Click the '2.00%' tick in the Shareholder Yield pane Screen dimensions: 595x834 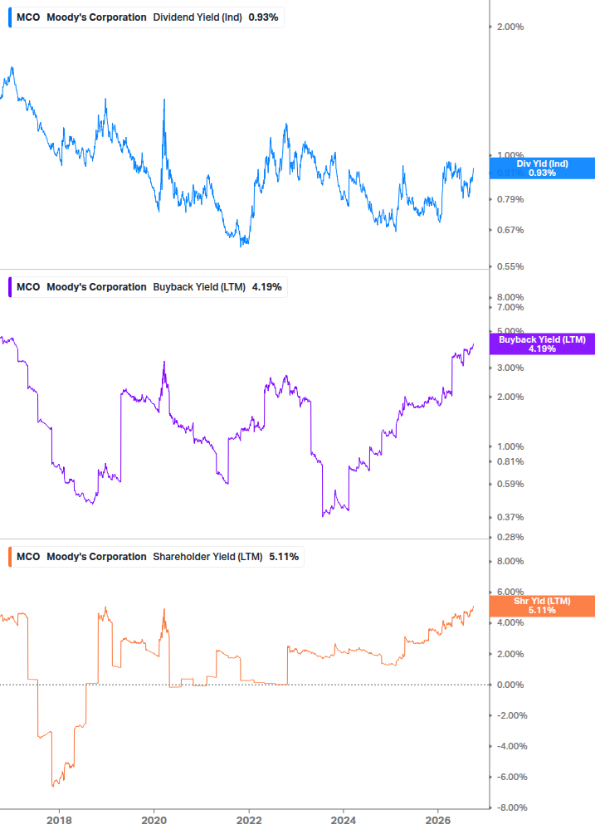(510, 654)
